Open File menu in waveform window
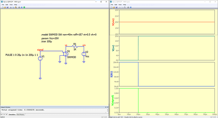 tap(112, 5)
